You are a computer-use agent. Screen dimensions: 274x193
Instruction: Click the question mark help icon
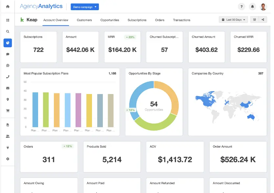241,7
